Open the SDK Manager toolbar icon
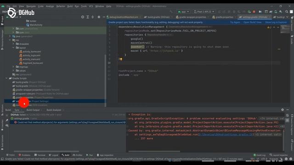Screen dimensions: 294x165 tap(281, 11)
